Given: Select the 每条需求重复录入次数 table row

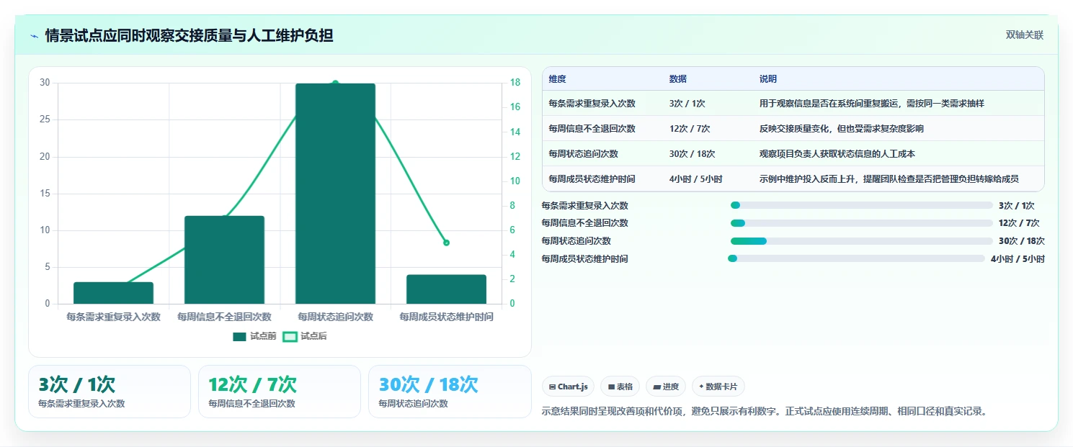Looking at the screenshot, I should tap(793, 104).
